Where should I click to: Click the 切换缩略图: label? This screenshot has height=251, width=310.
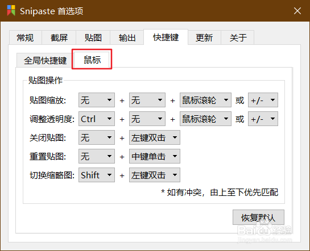coord(52,175)
